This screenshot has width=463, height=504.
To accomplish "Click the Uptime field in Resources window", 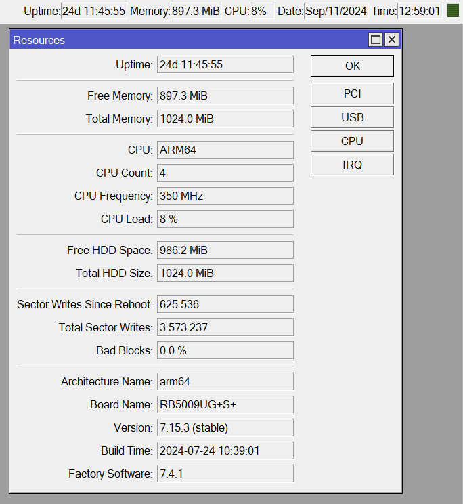I will pyautogui.click(x=225, y=64).
